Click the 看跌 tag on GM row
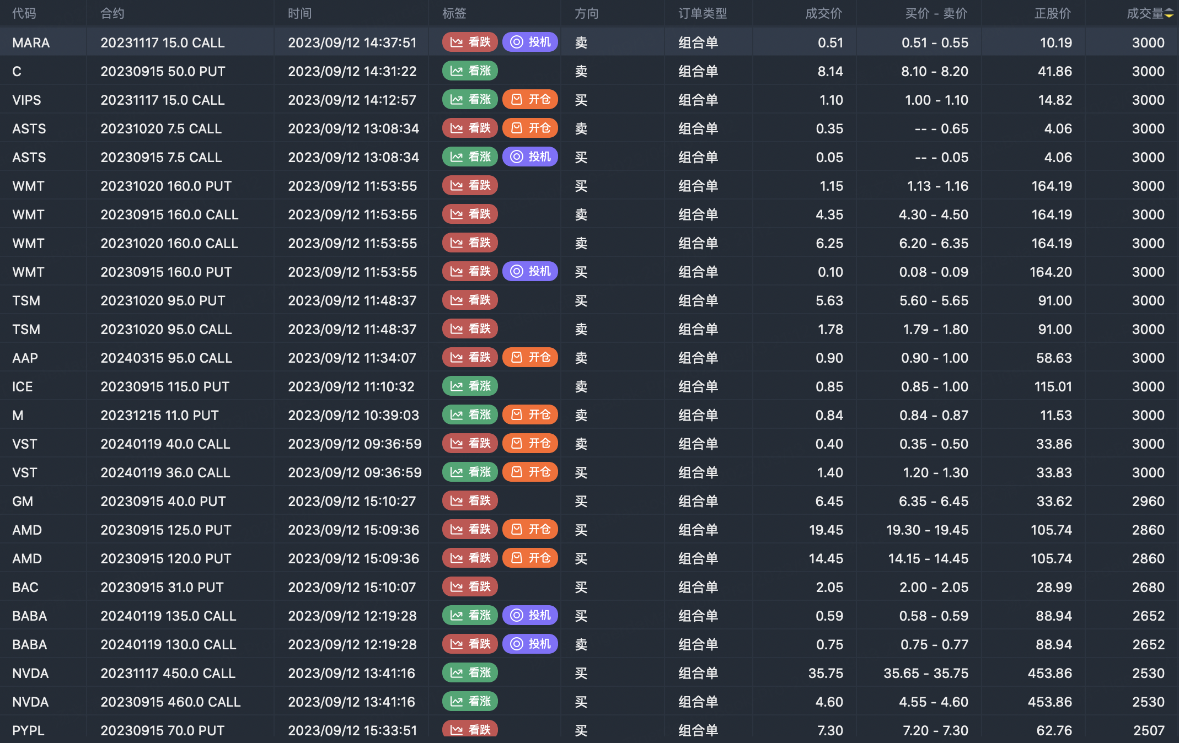The width and height of the screenshot is (1179, 743). coord(470,501)
